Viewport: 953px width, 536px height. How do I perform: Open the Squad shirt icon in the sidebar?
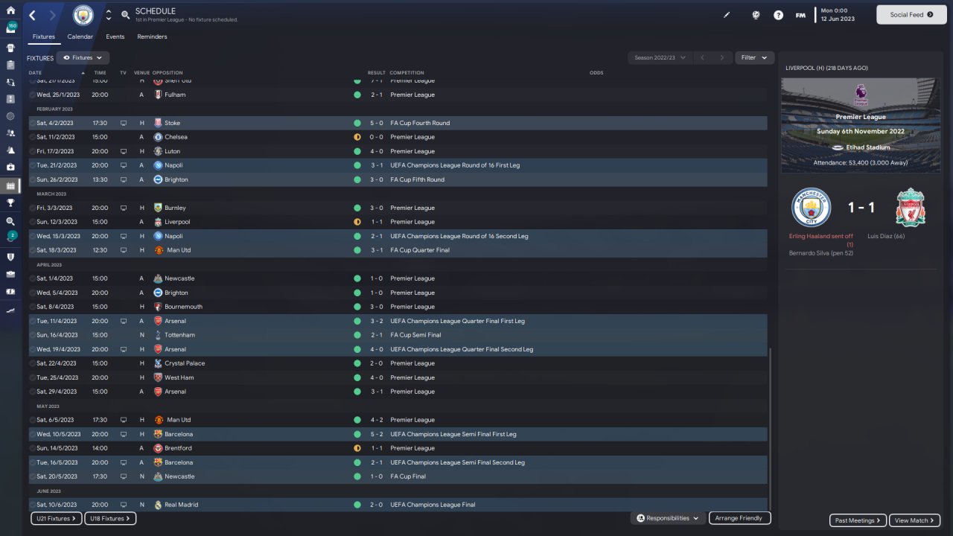[10, 47]
